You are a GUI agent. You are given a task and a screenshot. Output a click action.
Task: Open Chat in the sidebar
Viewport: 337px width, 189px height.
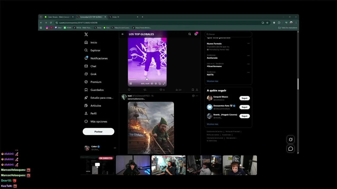90,66
